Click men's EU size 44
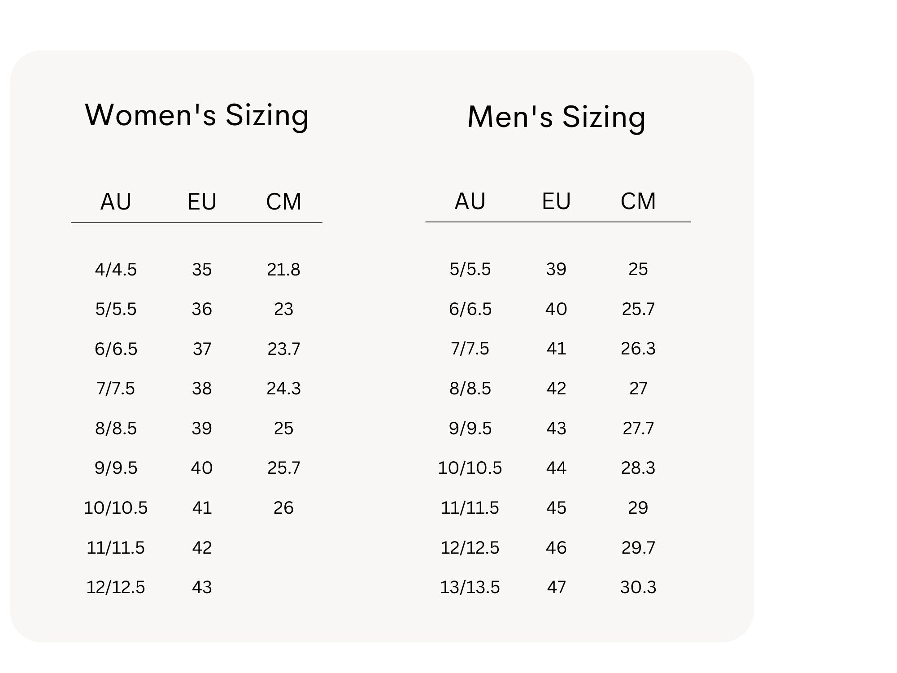 click(556, 468)
